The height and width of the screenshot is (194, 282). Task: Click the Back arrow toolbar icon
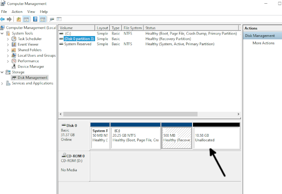(x=3, y=19)
